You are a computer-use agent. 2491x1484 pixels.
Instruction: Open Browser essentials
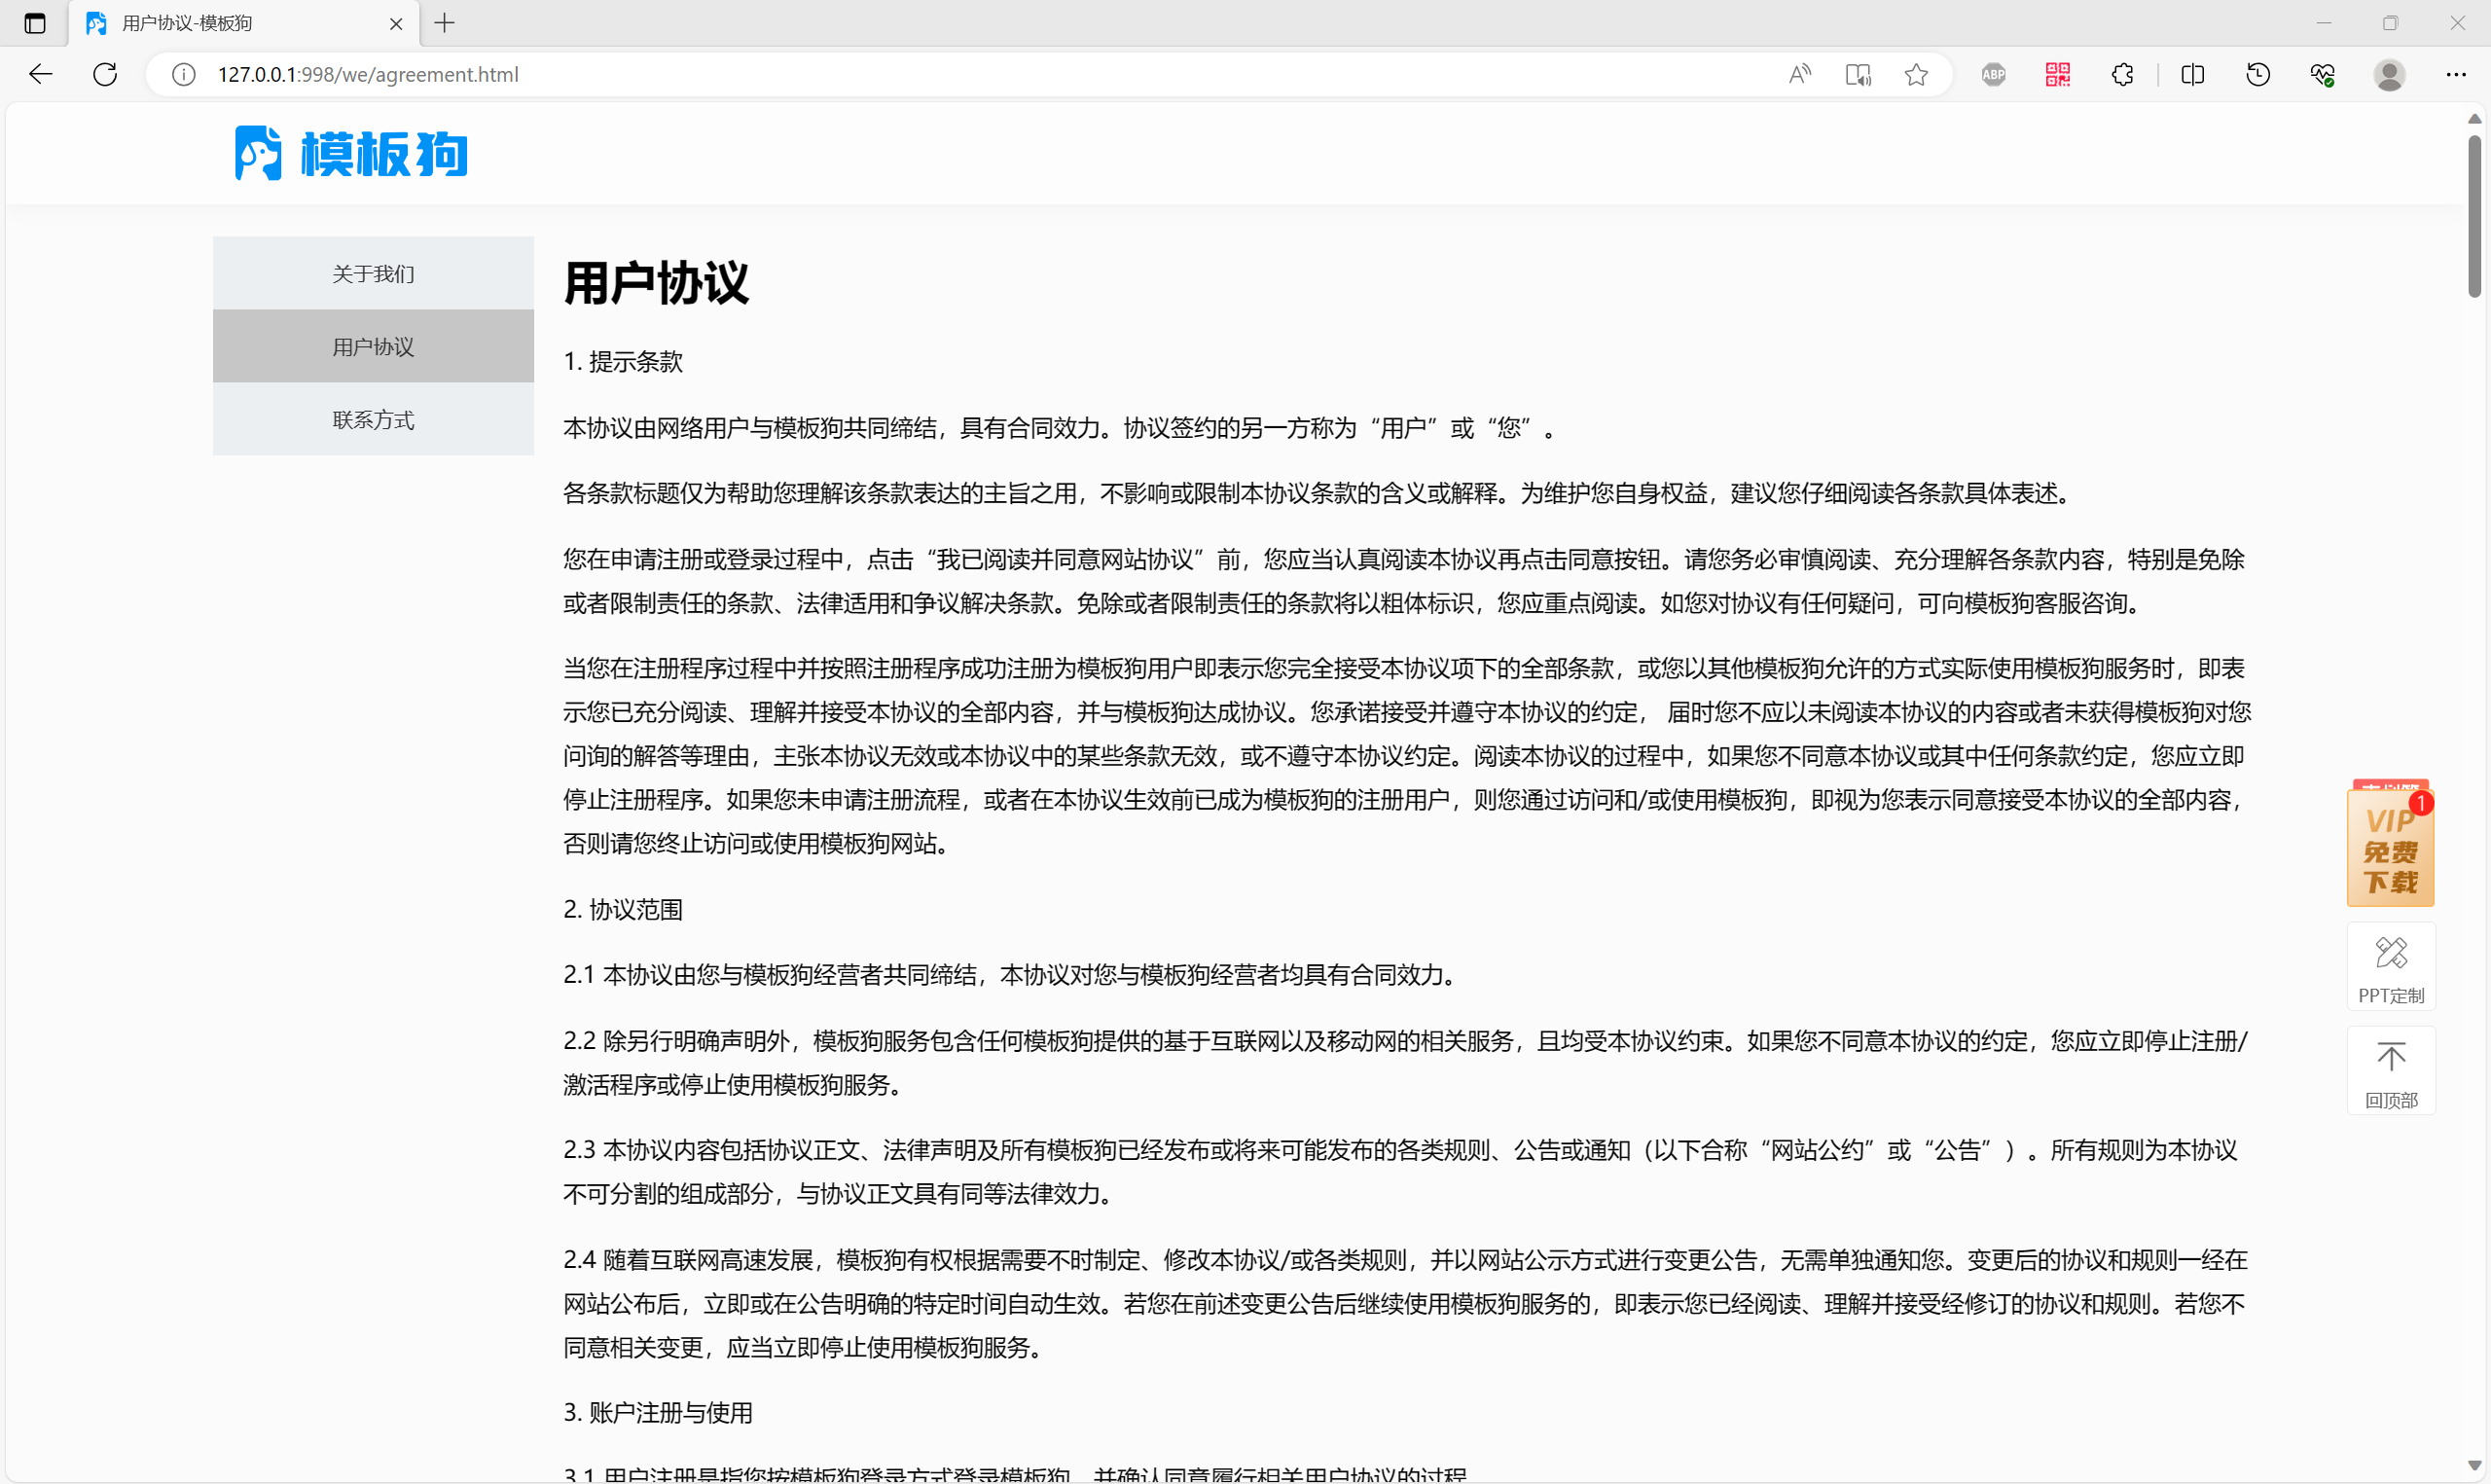[2323, 74]
